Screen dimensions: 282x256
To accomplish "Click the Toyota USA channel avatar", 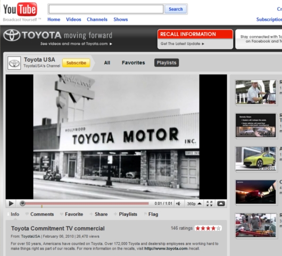I will coord(14,63).
